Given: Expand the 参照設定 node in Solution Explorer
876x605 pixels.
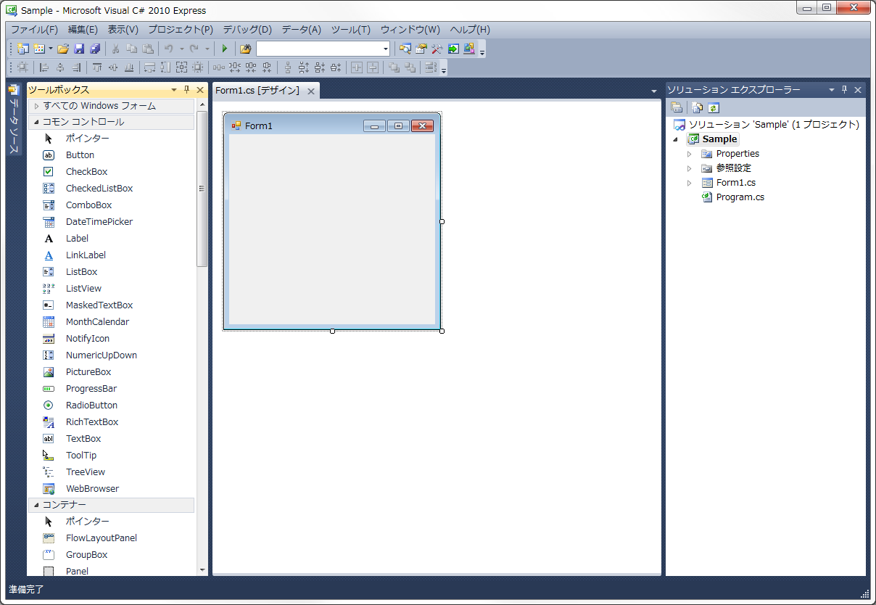Looking at the screenshot, I should point(690,168).
